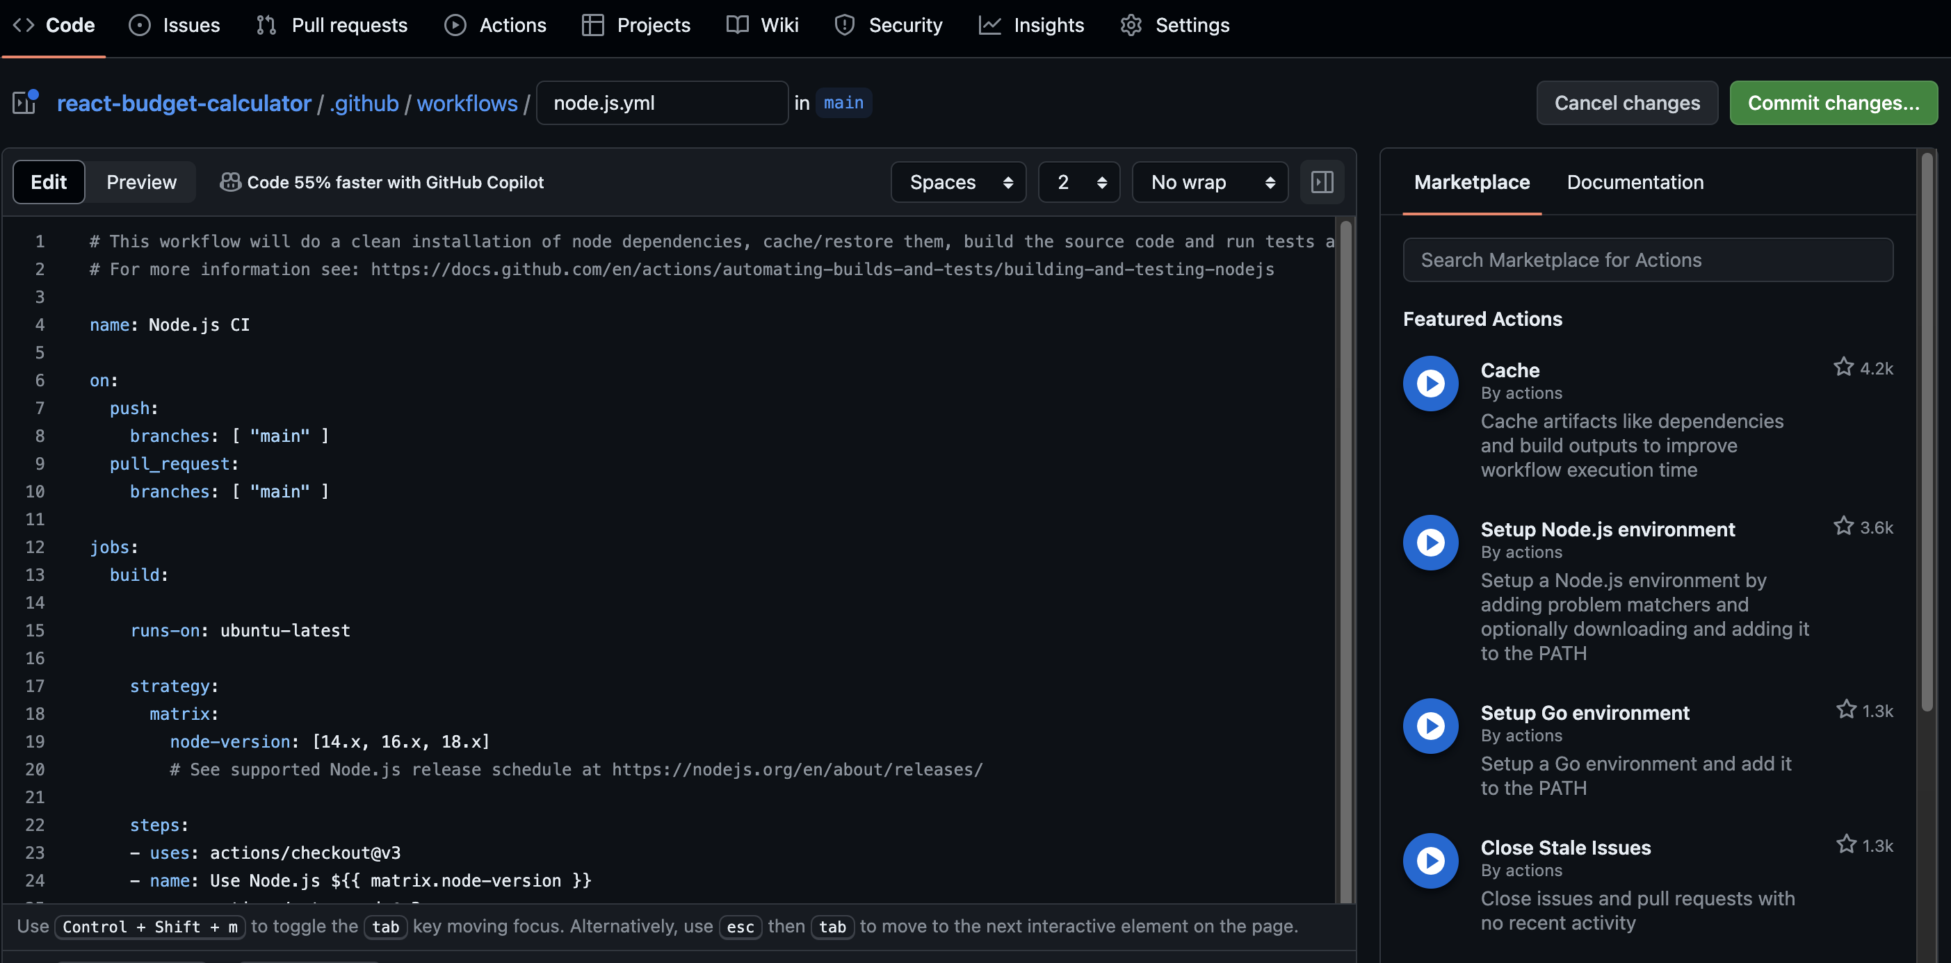Click the Cache action play icon
Image resolution: width=1951 pixels, height=963 pixels.
pos(1430,383)
